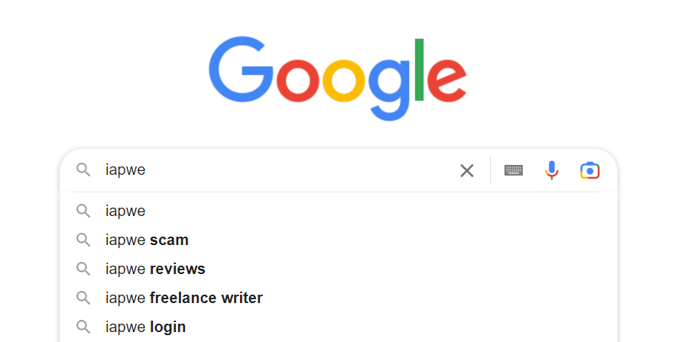Viewport: 681px width, 342px height.
Task: Choose the 'iapwe login' suggestion
Action: [339, 327]
